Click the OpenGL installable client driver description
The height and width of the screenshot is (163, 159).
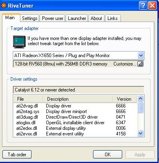[x=75, y=123]
